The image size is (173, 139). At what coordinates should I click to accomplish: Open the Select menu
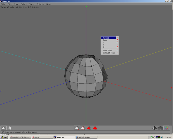pyautogui.click(x=24, y=4)
